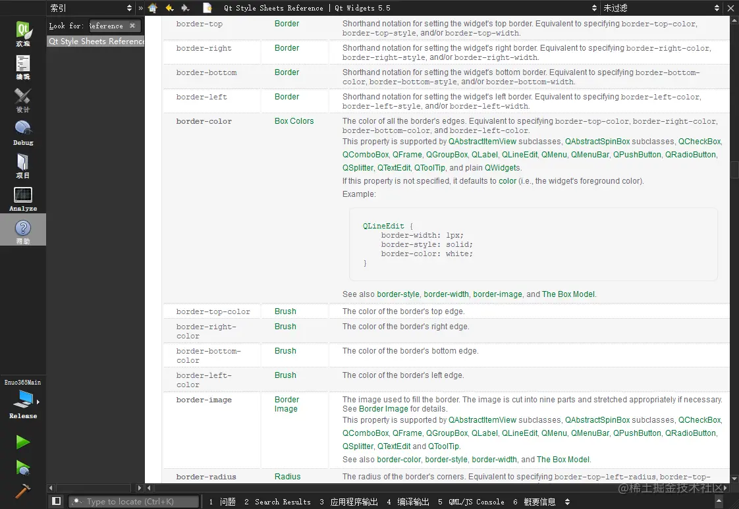
Task: Navigate back with the yellow left arrow
Action: pos(170,8)
